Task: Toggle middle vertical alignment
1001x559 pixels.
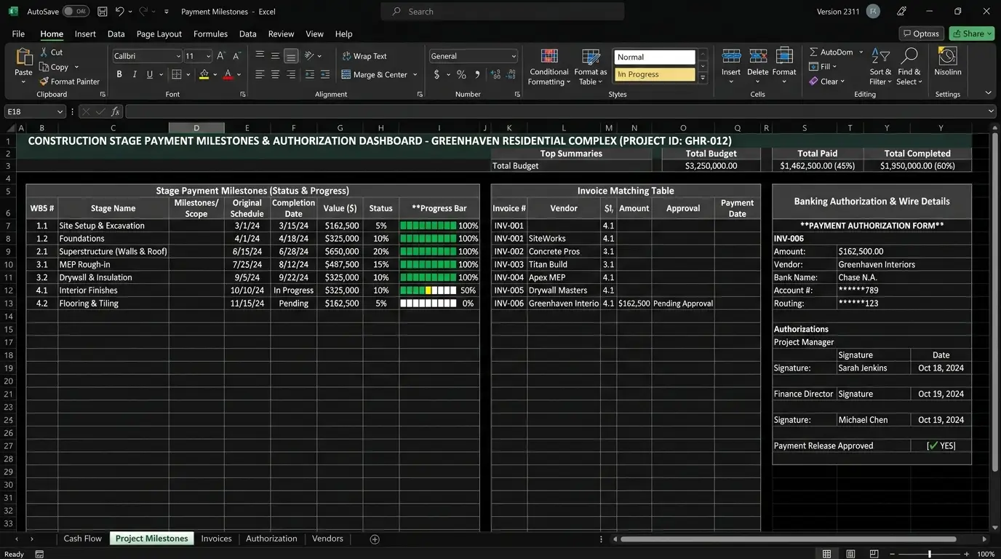Action: [275, 56]
